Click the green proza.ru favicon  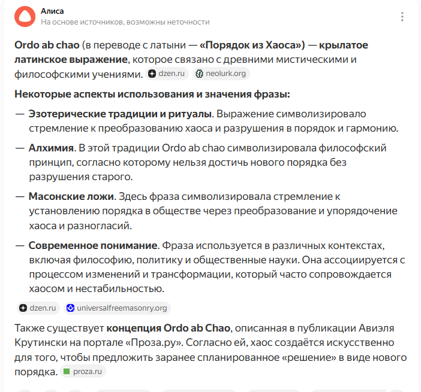[67, 372]
